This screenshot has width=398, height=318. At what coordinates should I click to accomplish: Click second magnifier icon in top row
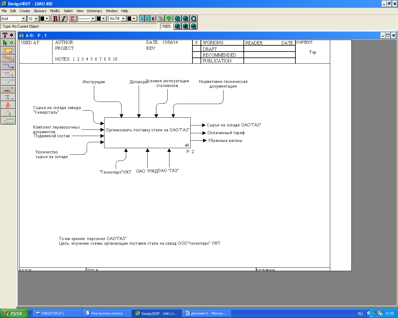pyautogui.click(x=186, y=19)
